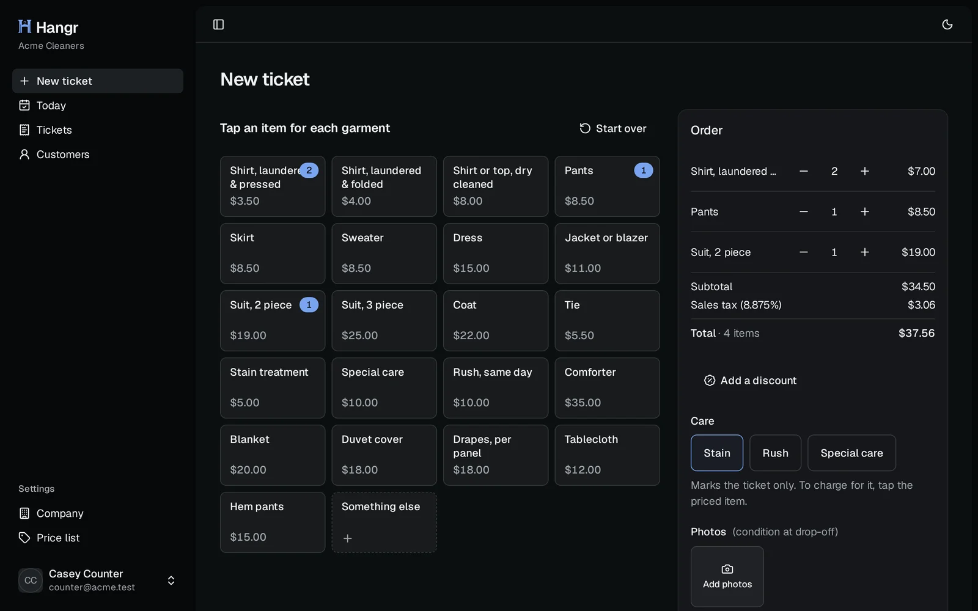This screenshot has height=611, width=978.
Task: Add Rush, same day charge
Action: pos(496,388)
